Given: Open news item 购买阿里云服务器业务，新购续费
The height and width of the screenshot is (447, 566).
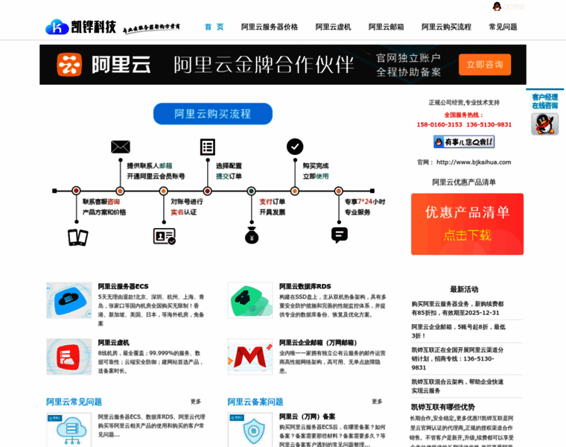Looking at the screenshot, I should [458, 308].
